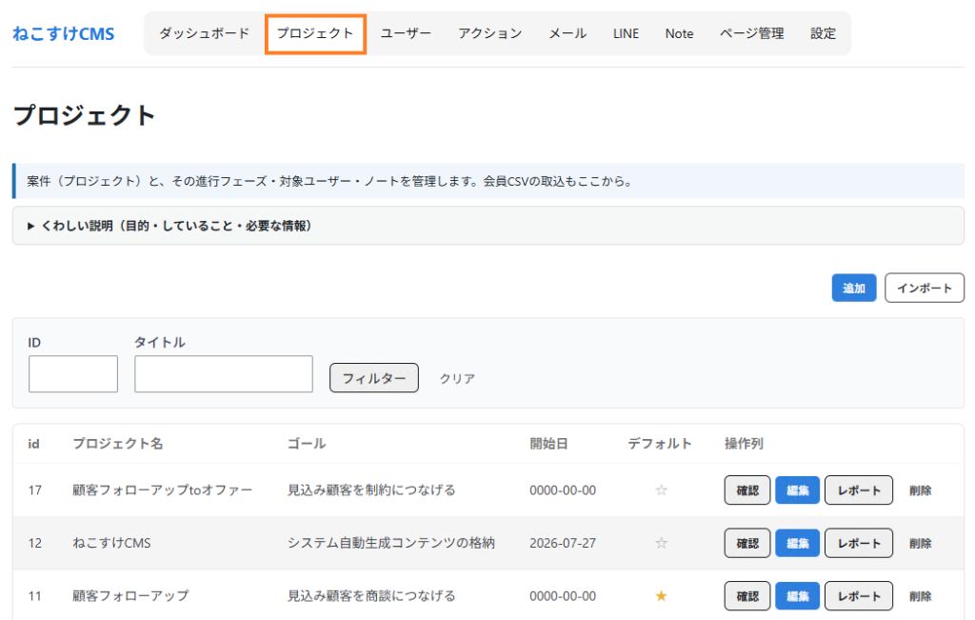Click 編集 for ねこすけCMS project
This screenshot has height=620, width=975.
(797, 543)
